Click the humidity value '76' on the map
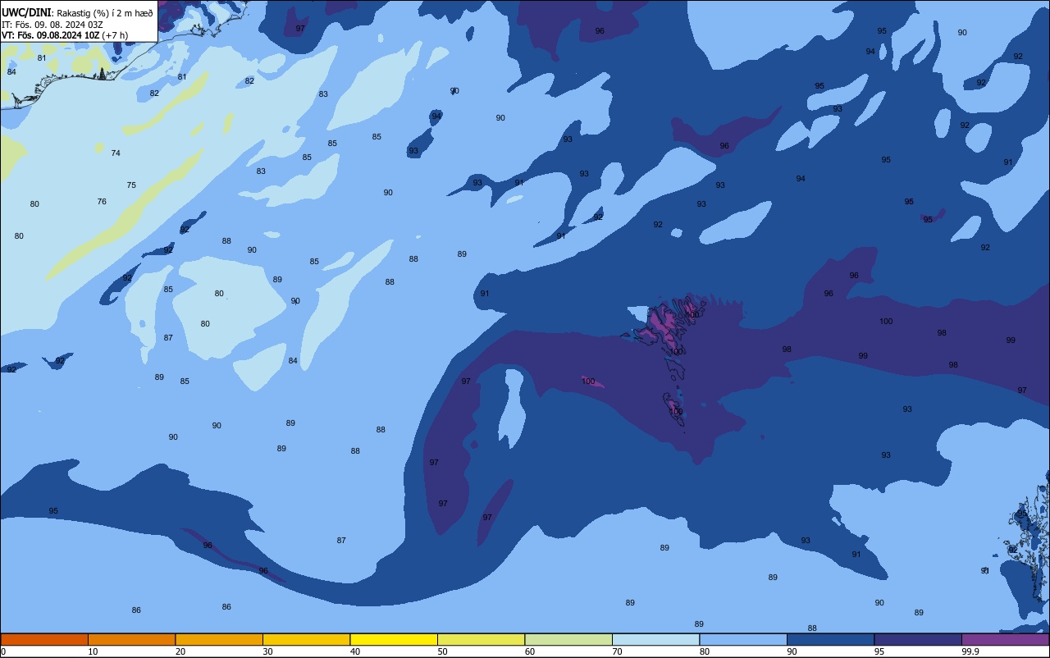Screen dimensions: 1050x658 pos(102,202)
